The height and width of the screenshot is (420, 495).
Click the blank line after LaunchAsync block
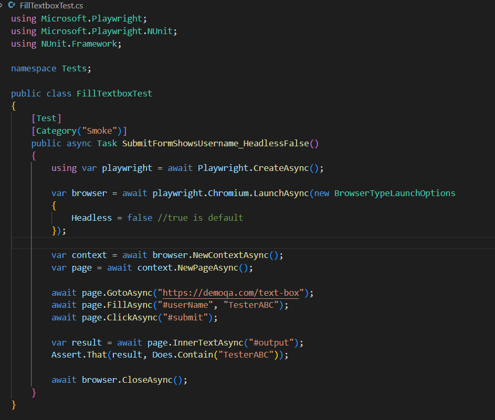[210, 243]
